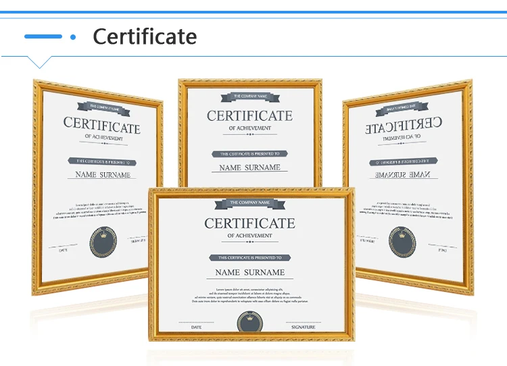
Task: Click "THE COMPANY NAME" ribbon on front certificate
Action: 250,203
